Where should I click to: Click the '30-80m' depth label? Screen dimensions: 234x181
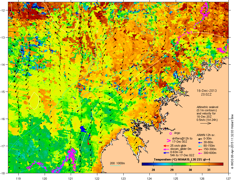[x=208, y=142]
